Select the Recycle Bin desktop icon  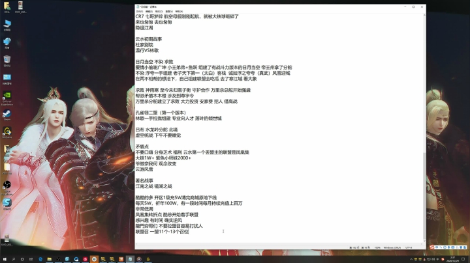[7, 61]
